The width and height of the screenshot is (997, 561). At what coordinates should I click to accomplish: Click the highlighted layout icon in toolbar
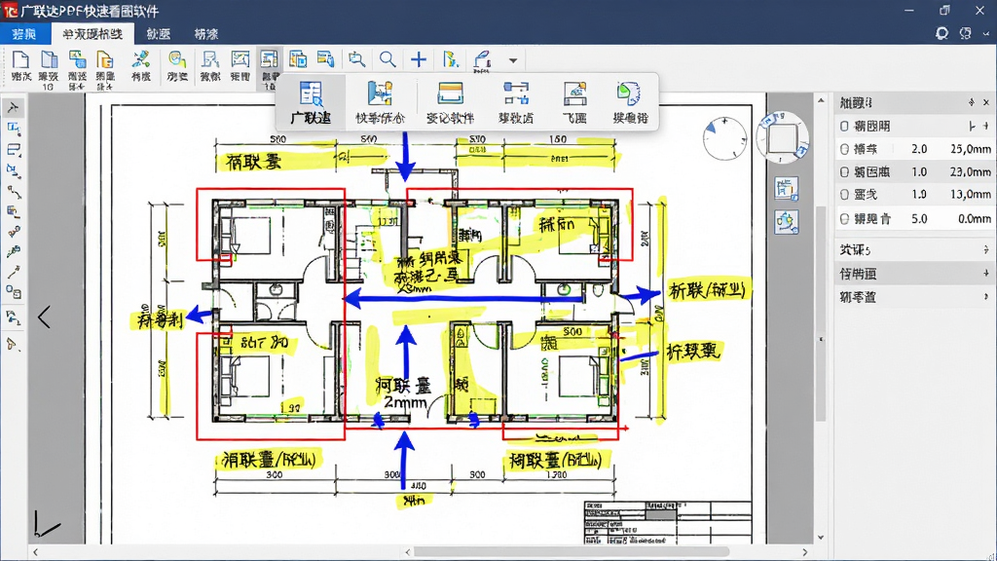click(270, 59)
